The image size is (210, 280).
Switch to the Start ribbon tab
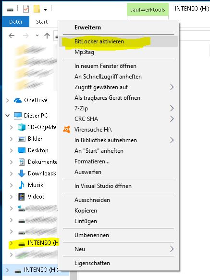point(42,22)
